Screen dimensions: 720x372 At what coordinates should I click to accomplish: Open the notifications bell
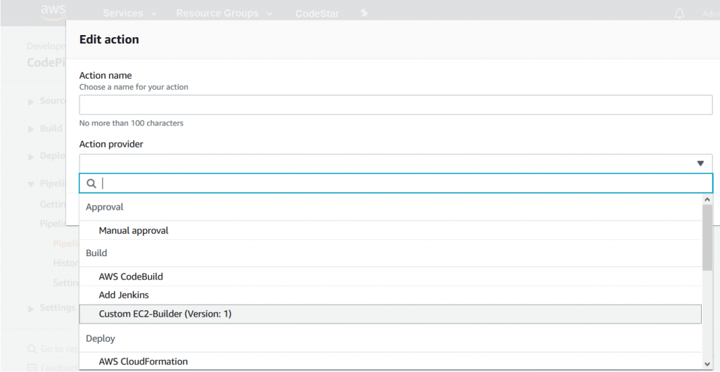tap(679, 14)
